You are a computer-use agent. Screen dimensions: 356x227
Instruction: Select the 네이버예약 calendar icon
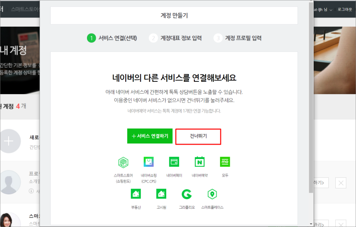(x=199, y=162)
